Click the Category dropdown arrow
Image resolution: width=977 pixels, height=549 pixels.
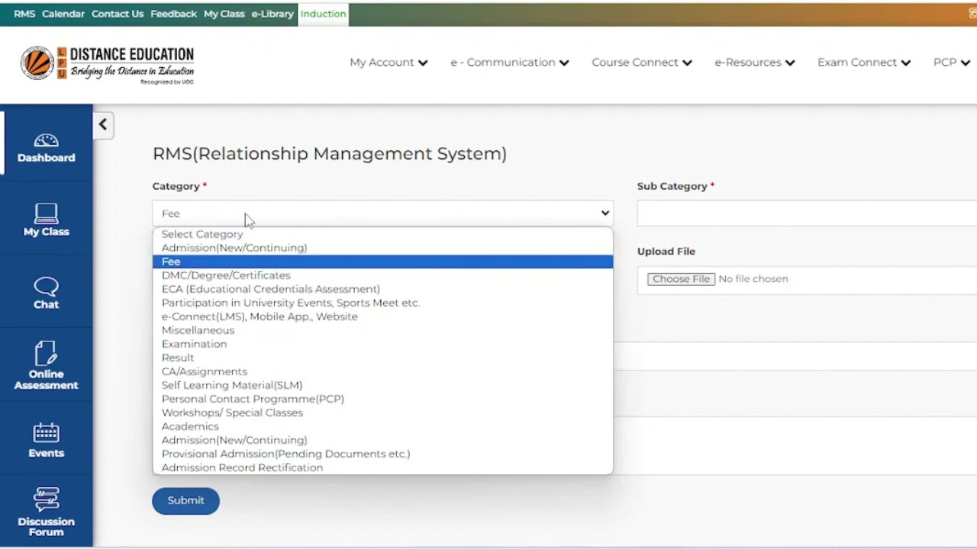(x=605, y=213)
